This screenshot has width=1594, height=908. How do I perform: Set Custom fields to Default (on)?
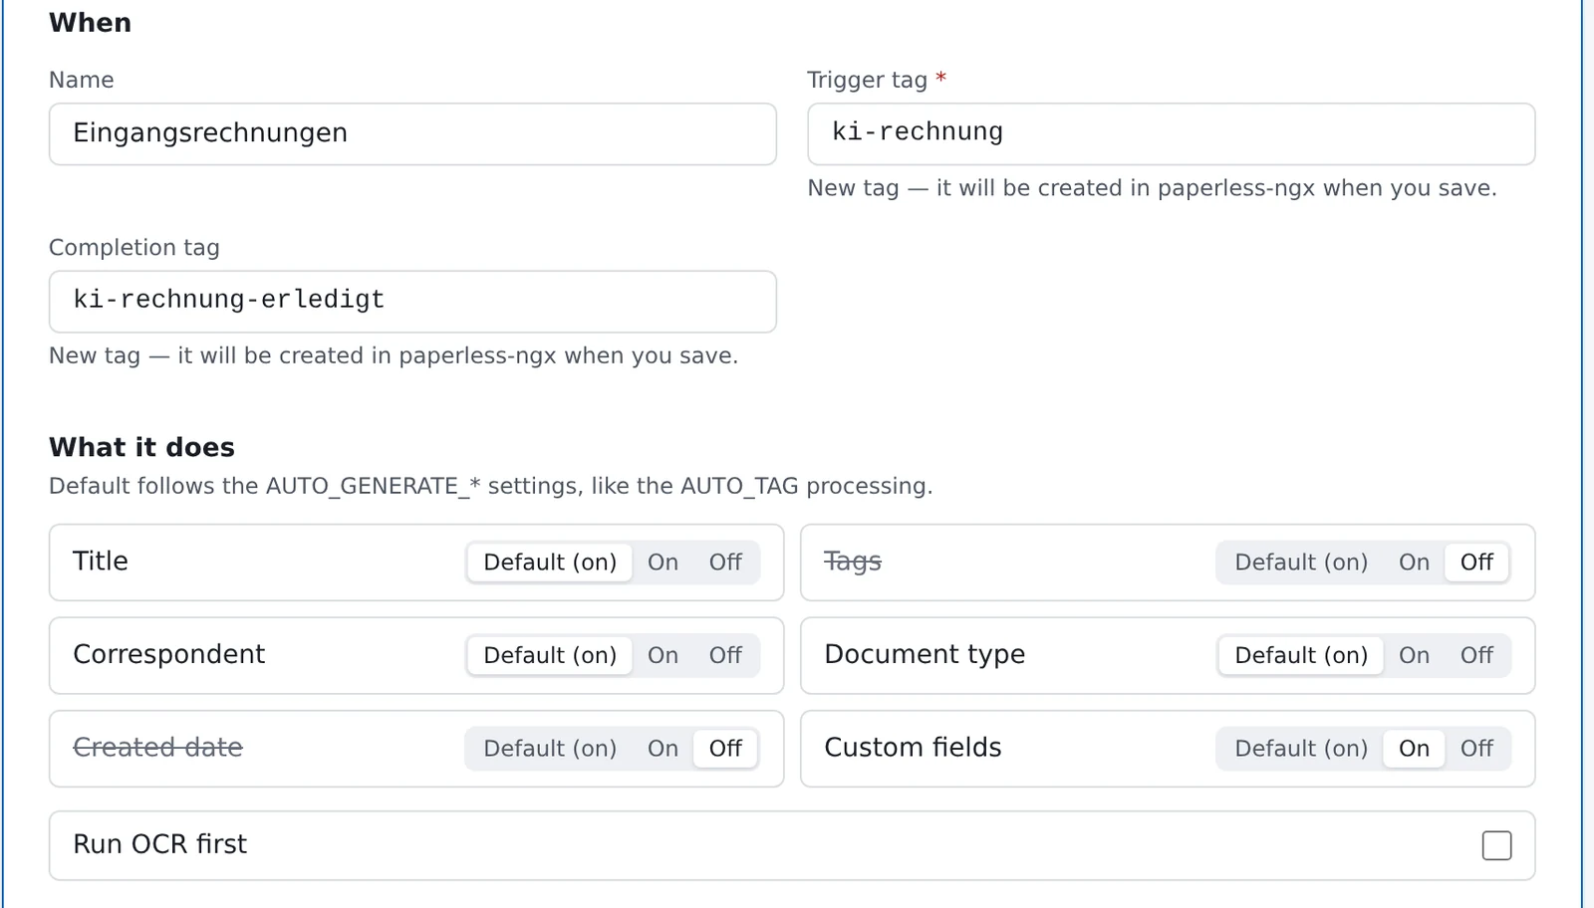(x=1301, y=749)
